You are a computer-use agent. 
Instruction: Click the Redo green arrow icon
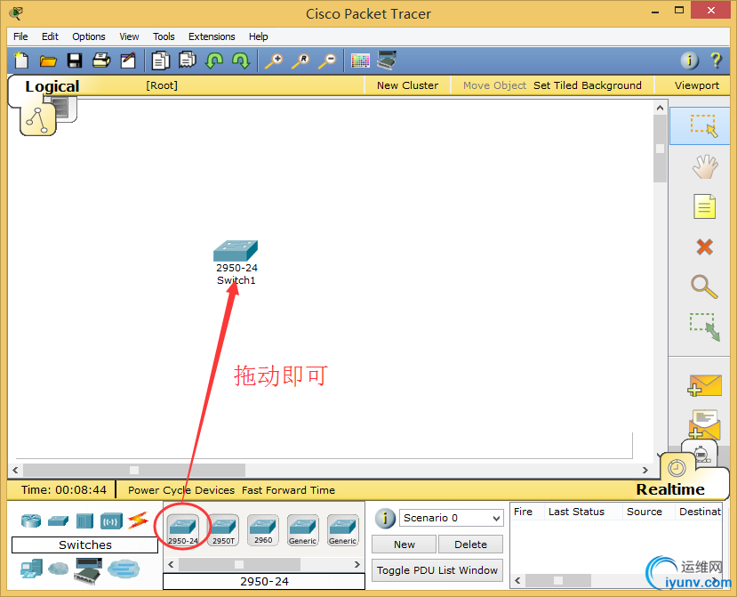tap(241, 61)
